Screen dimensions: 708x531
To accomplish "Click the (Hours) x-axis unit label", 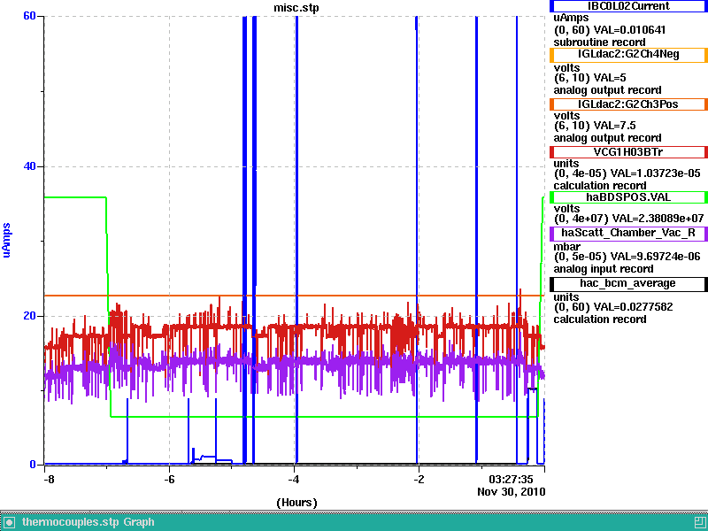I will [x=296, y=503].
